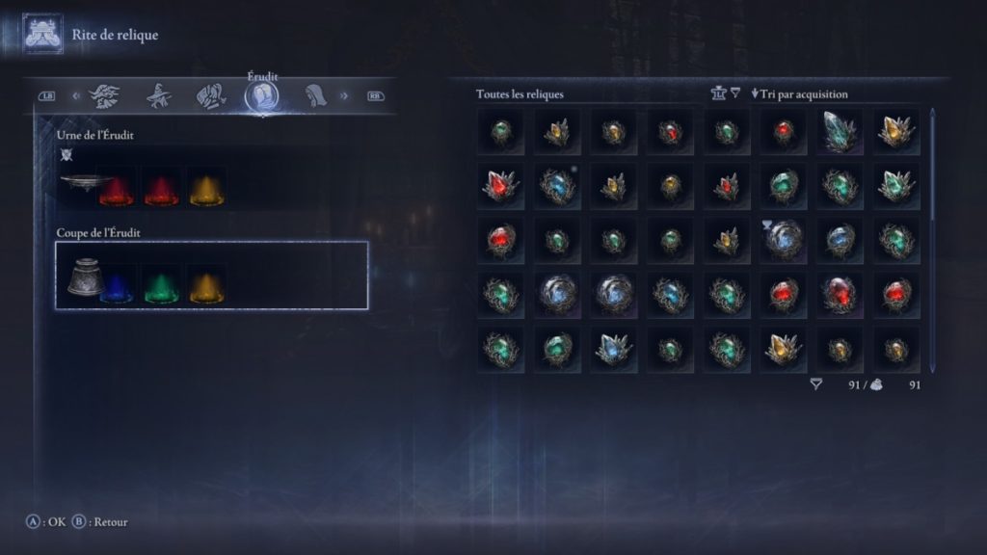
Task: Change sort order Tri par acquisition
Action: click(799, 93)
